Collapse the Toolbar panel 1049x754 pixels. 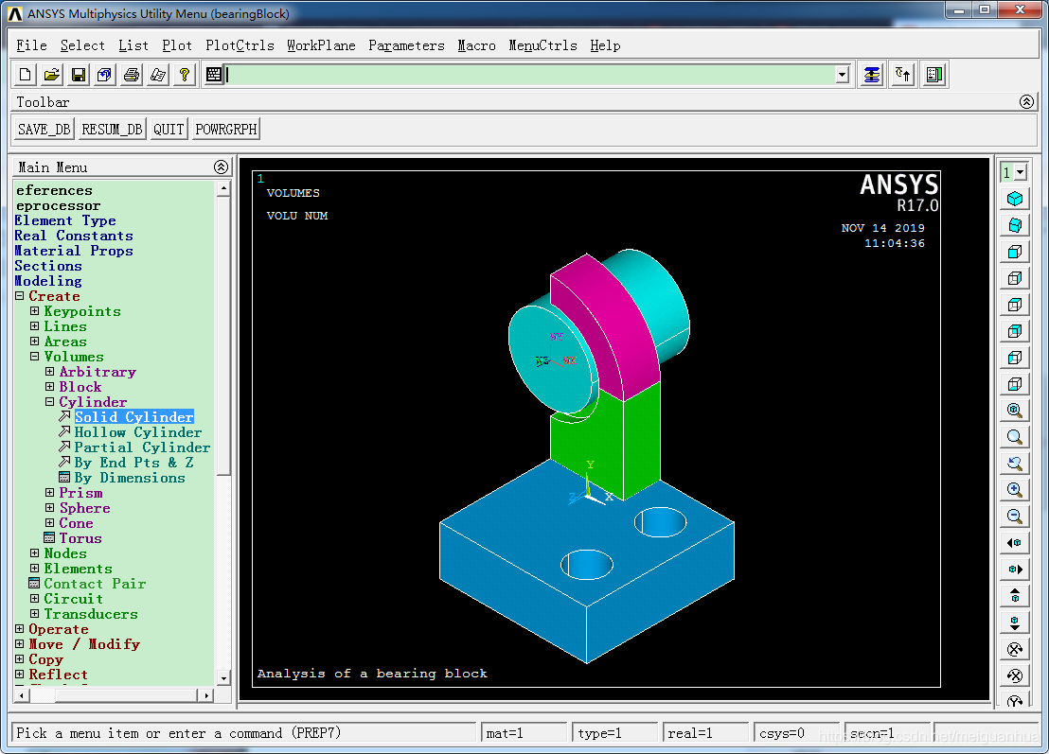pos(1026,101)
